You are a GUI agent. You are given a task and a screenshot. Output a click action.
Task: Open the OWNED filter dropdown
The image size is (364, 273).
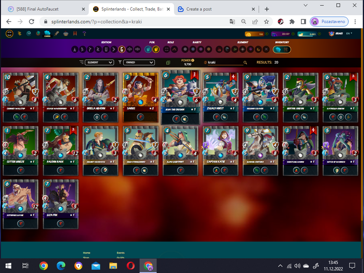(x=139, y=62)
